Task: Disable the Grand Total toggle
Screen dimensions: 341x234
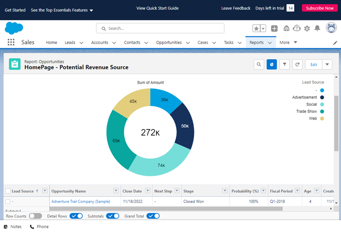Action: (153, 216)
